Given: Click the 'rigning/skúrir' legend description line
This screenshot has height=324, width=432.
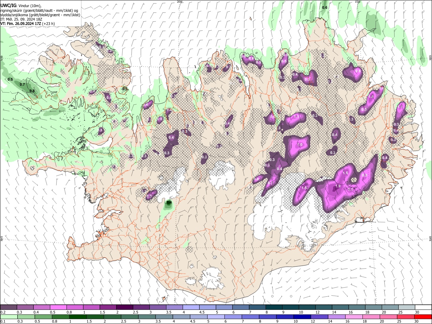Looking at the screenshot, I should pyautogui.click(x=39, y=10).
